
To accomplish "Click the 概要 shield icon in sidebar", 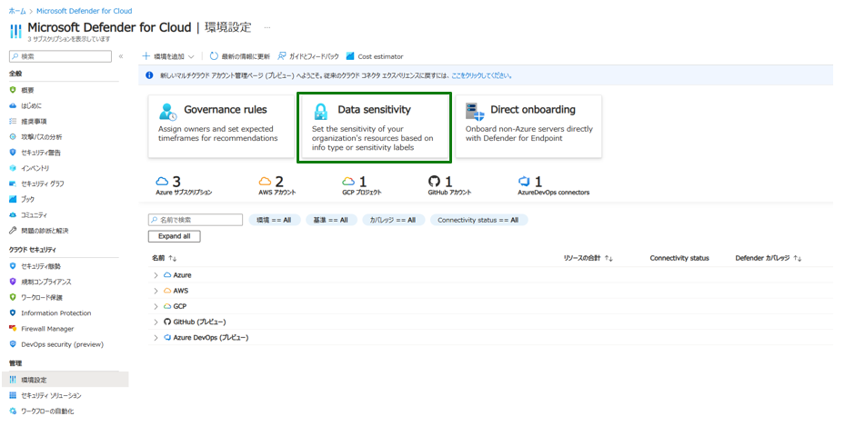I will pyautogui.click(x=13, y=90).
